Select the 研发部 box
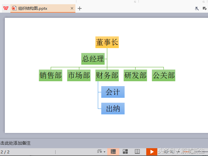The width and height of the screenshot is (208, 156). coord(135,75)
